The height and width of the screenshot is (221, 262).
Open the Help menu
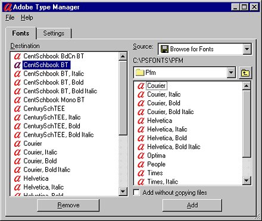(x=27, y=18)
